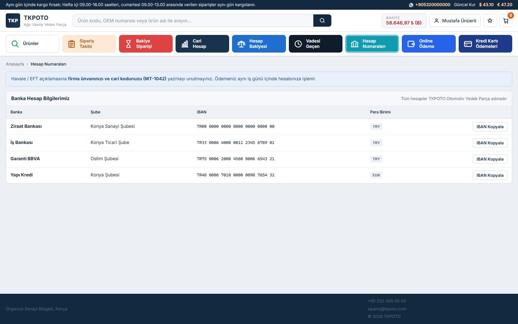The image size is (518, 324).
Task: Click the Şube column header
Action: coord(95,112)
